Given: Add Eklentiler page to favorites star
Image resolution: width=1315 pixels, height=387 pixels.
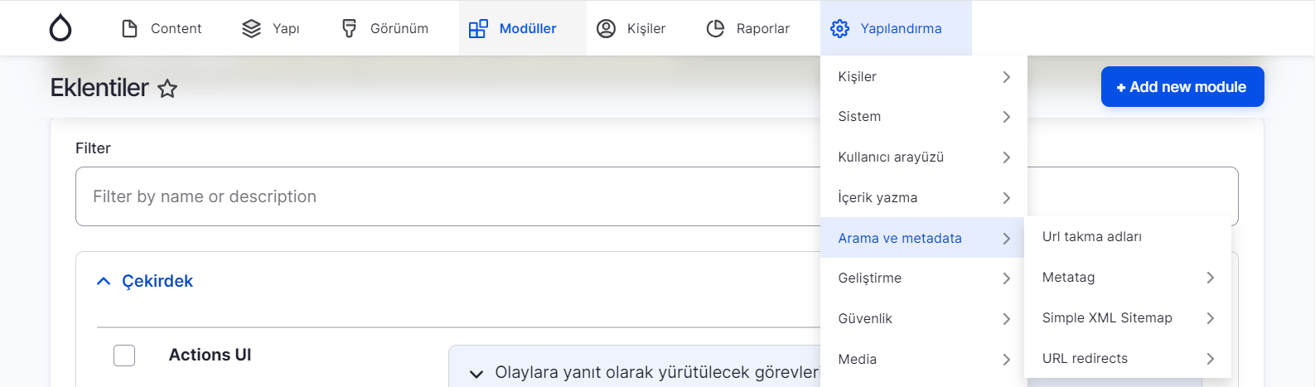Looking at the screenshot, I should (x=167, y=89).
